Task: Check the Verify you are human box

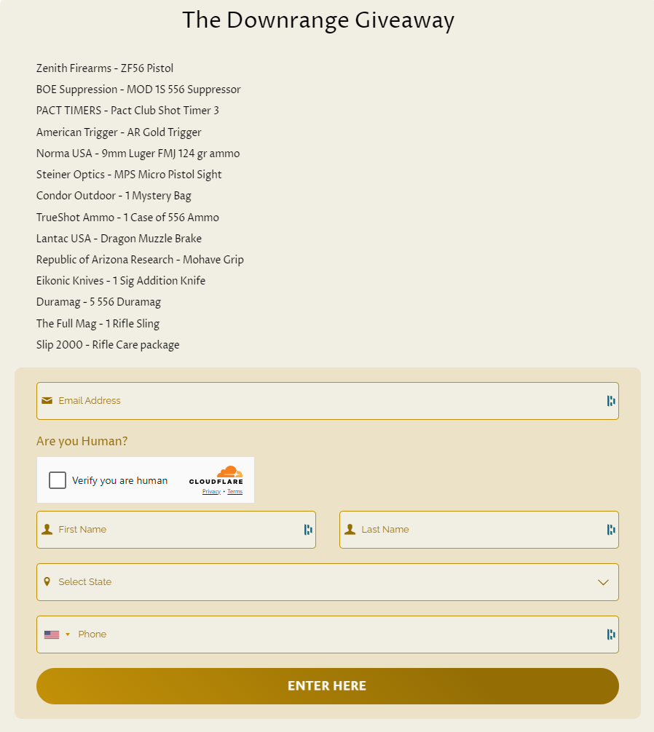Action: tap(58, 480)
